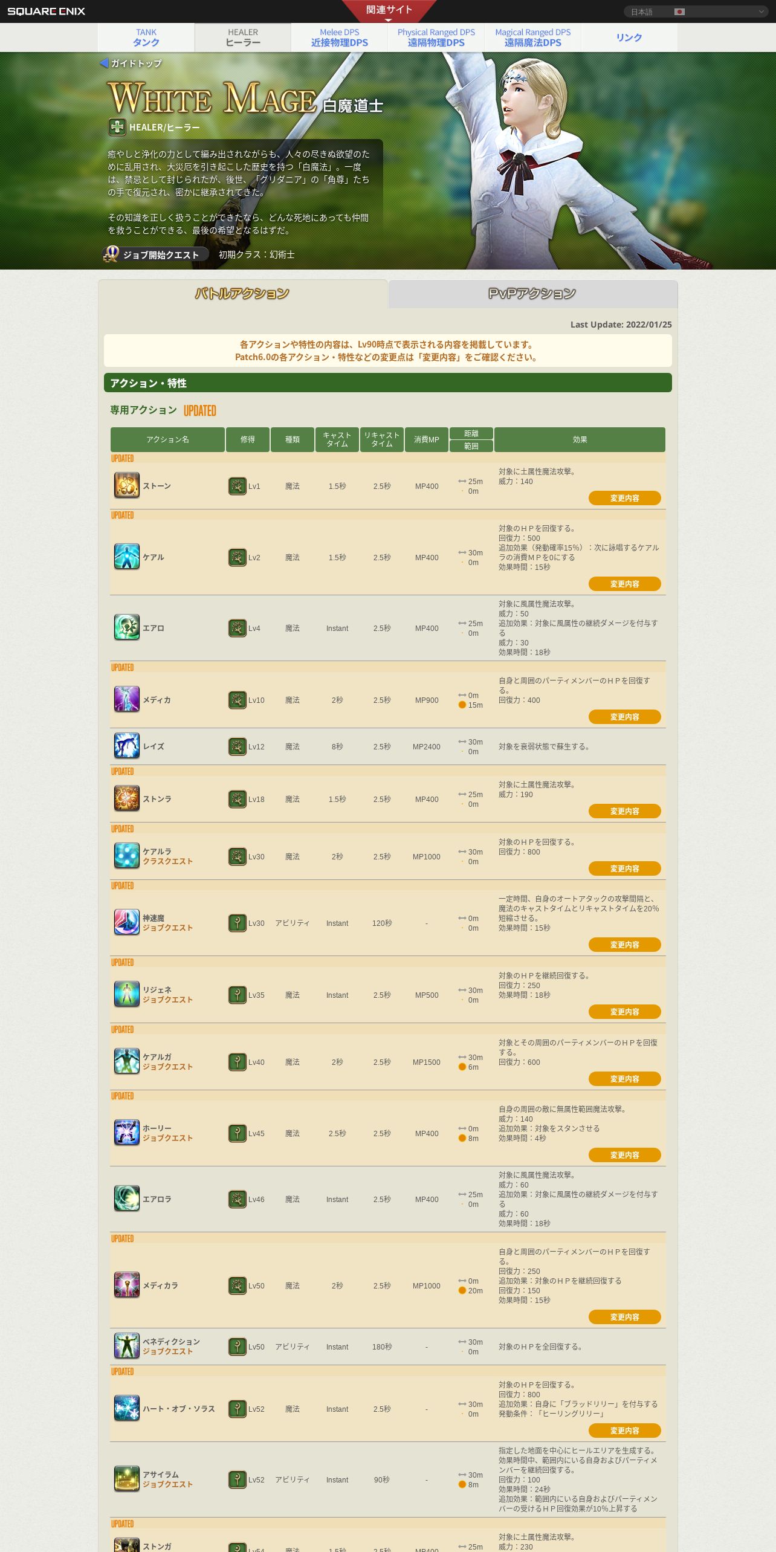Screen dimensions: 776x1552
Task: Click the 180秒 recast for ベネディクション
Action: click(x=382, y=1347)
